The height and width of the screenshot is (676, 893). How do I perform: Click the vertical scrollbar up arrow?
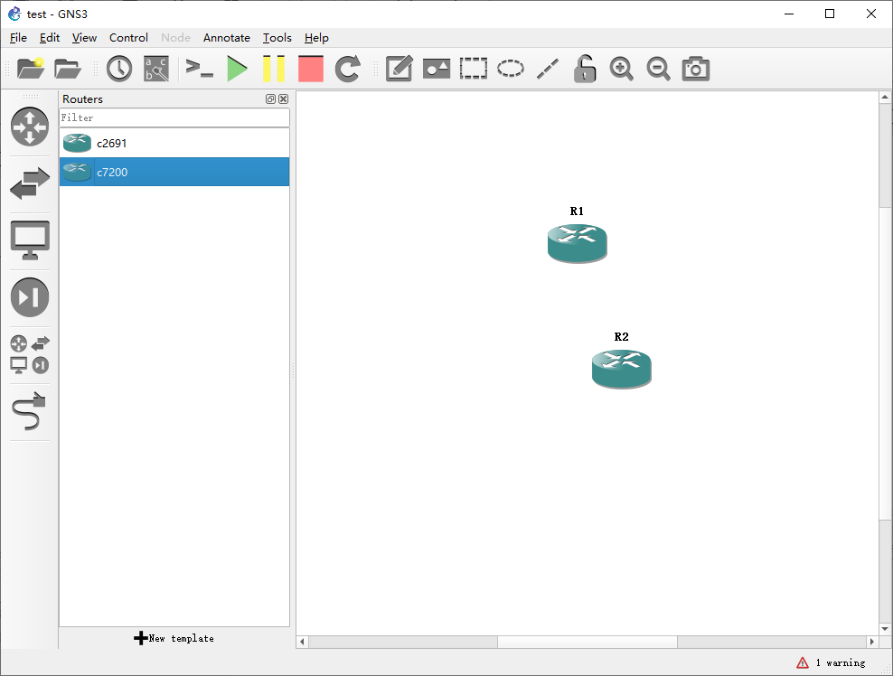click(x=885, y=98)
